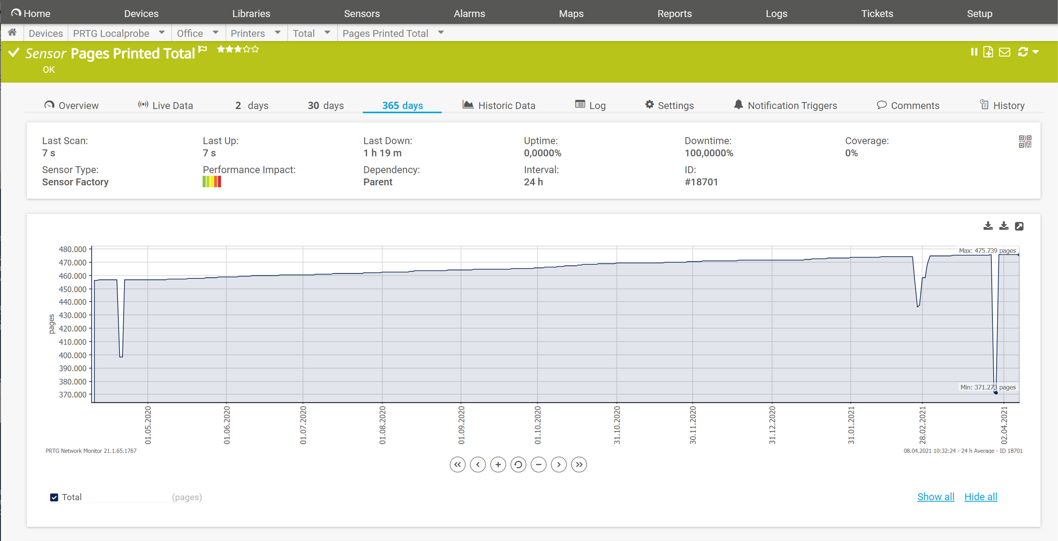Image resolution: width=1058 pixels, height=541 pixels.
Task: Expand the PRTG Localprobe breadcrumb dropdown
Action: pos(162,32)
